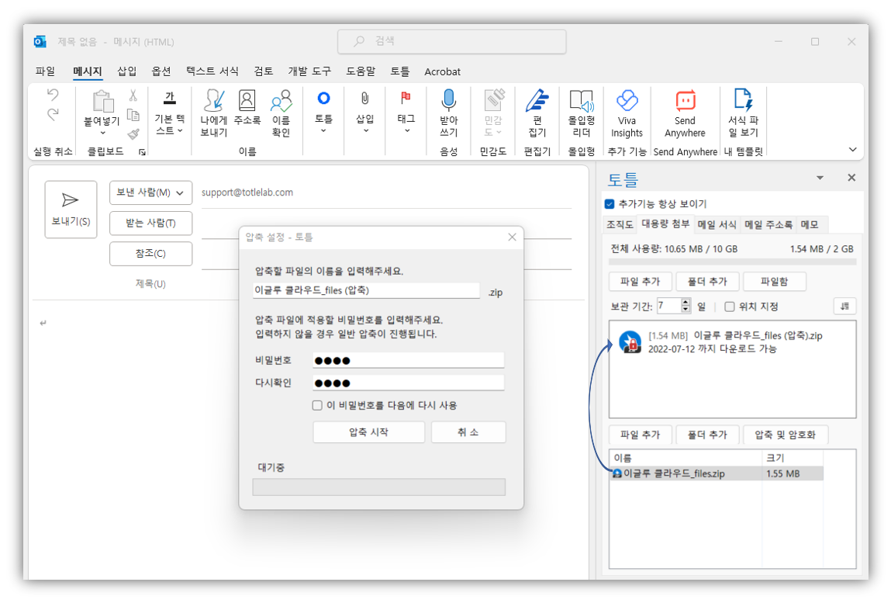Viewport: 891px width, 603px height.
Task: Click the Copy icon in clipboard group
Action: (x=133, y=115)
